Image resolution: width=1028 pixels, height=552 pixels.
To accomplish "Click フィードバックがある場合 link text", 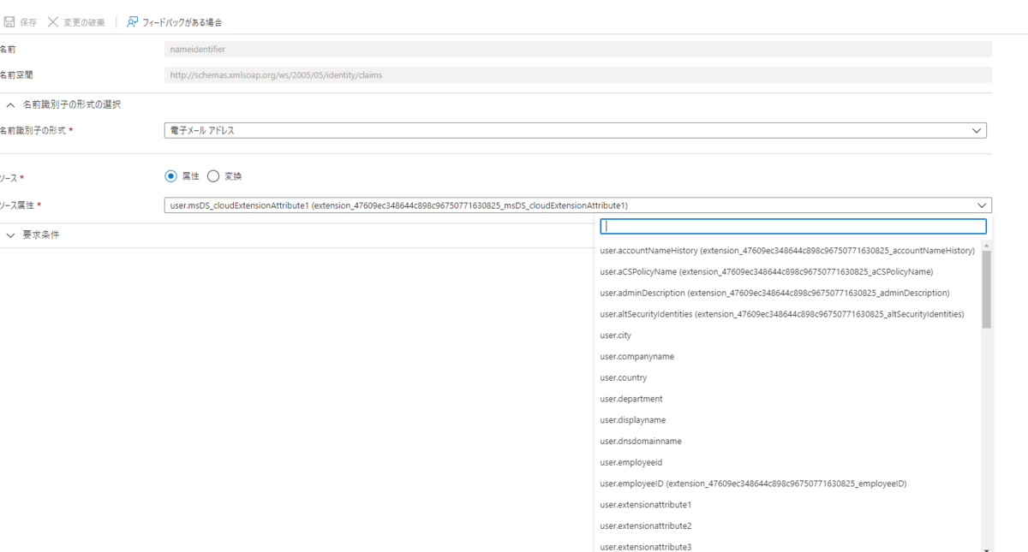I will click(x=182, y=22).
